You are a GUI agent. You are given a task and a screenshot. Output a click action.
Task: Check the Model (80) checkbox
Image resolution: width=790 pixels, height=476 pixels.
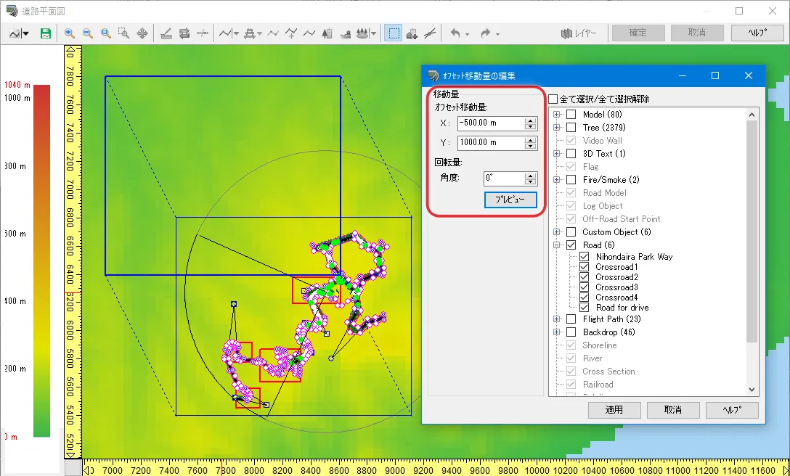coord(571,115)
